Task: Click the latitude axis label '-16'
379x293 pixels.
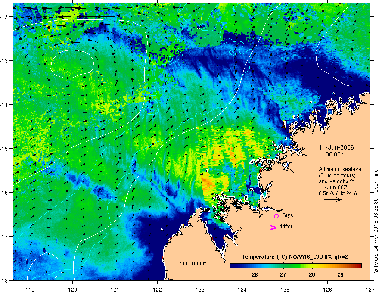Action: tap(4, 193)
